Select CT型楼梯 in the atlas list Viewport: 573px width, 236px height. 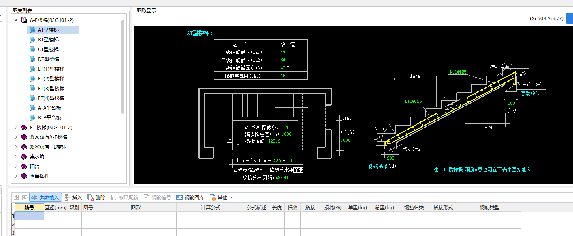coord(48,49)
